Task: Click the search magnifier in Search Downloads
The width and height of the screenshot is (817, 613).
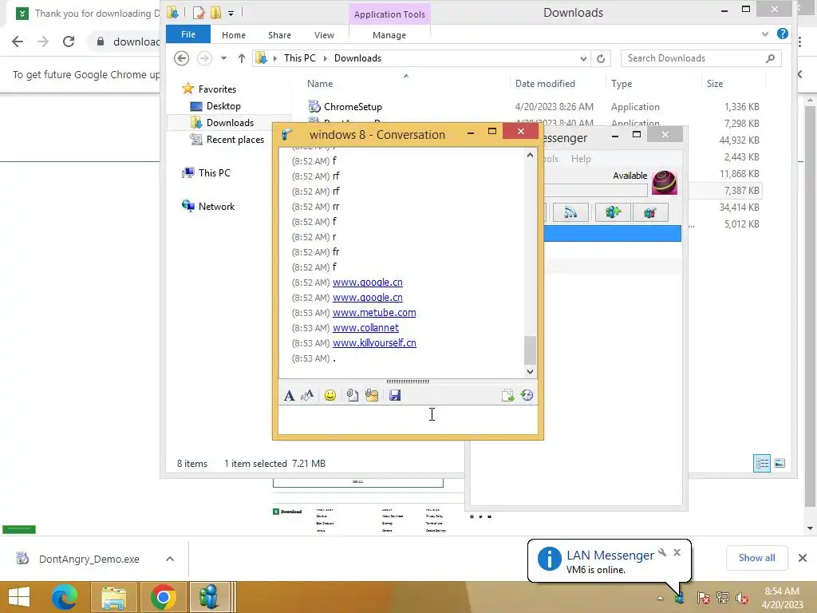Action: point(770,58)
